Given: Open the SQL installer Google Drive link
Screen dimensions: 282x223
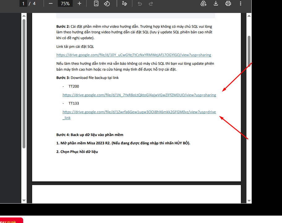Looking at the screenshot, I should click(x=134, y=55).
